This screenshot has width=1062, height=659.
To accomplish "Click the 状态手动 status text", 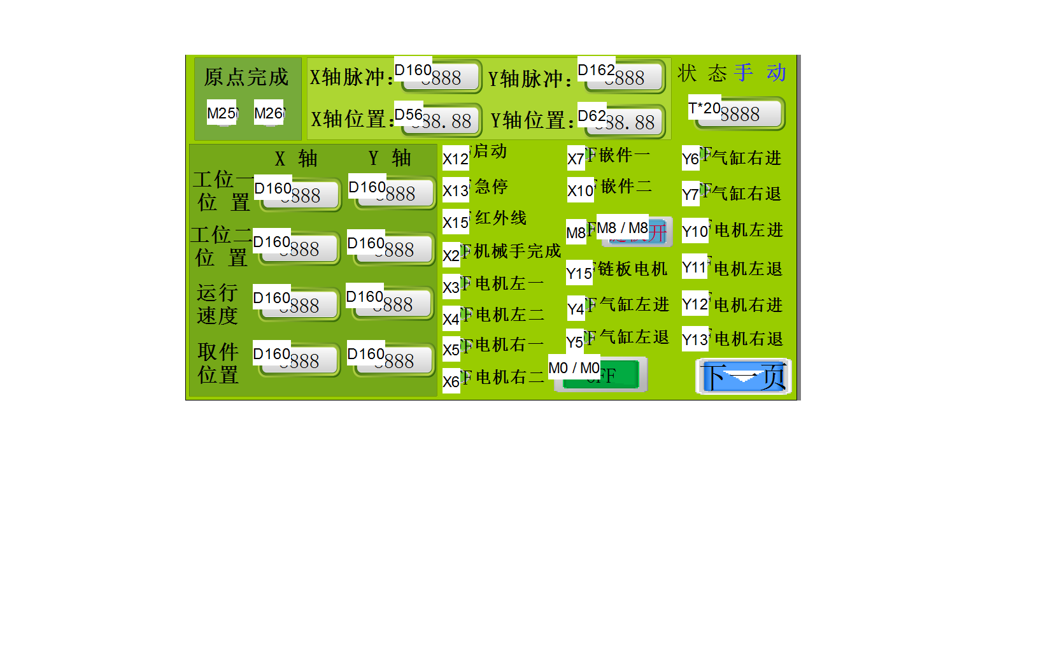I will click(x=732, y=73).
